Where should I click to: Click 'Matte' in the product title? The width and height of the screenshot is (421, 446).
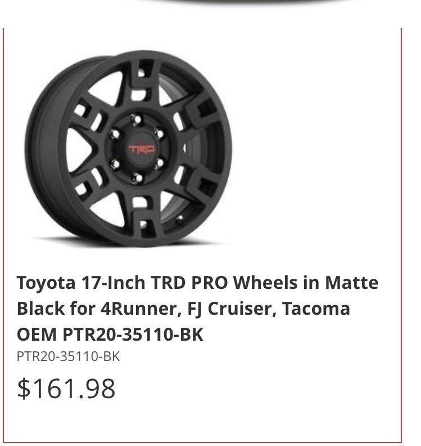pos(351,283)
